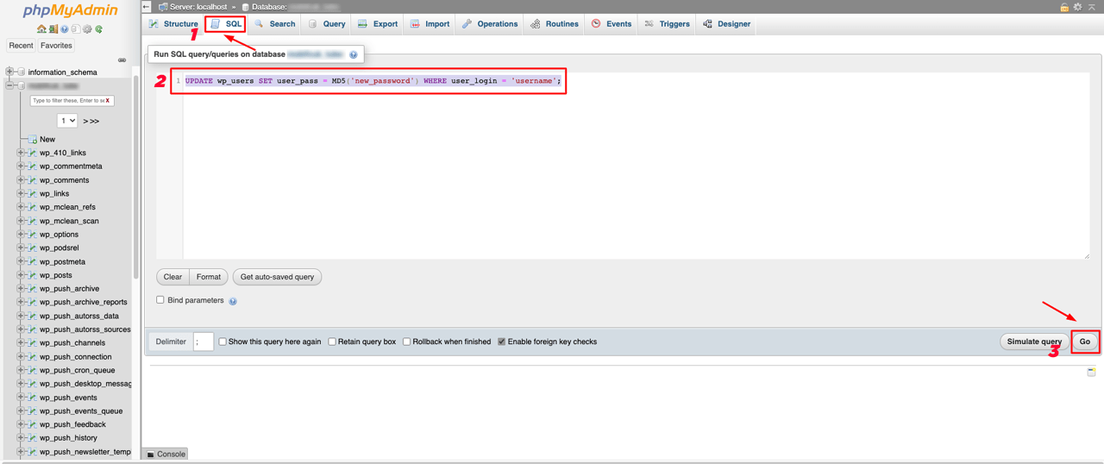
Task: Click the Format button
Action: click(x=209, y=277)
